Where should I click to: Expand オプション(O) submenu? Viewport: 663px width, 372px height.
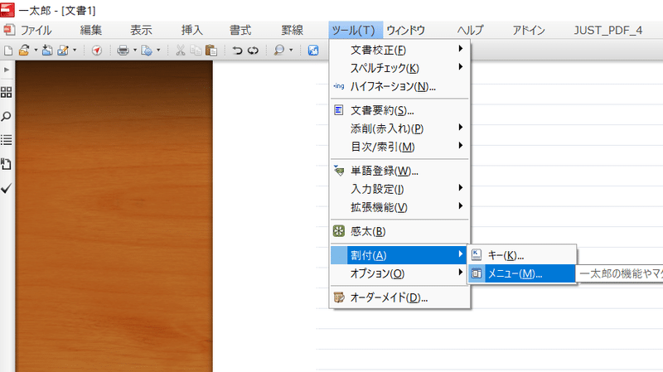[399, 273]
